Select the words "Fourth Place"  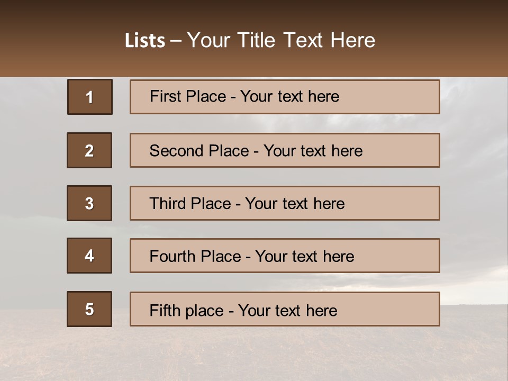click(x=195, y=257)
